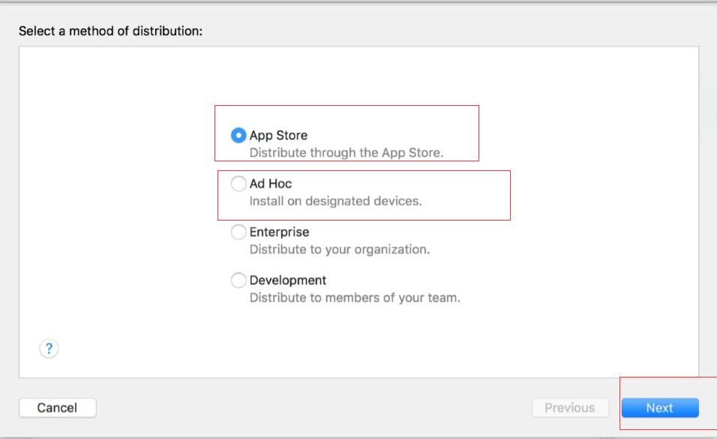Click the "Development" option label
This screenshot has width=717, height=439.
point(288,281)
